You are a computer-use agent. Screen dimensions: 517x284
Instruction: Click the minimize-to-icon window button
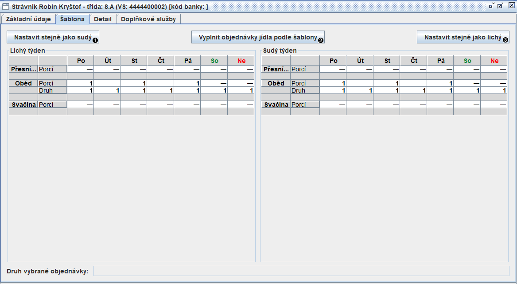pyautogui.click(x=491, y=6)
